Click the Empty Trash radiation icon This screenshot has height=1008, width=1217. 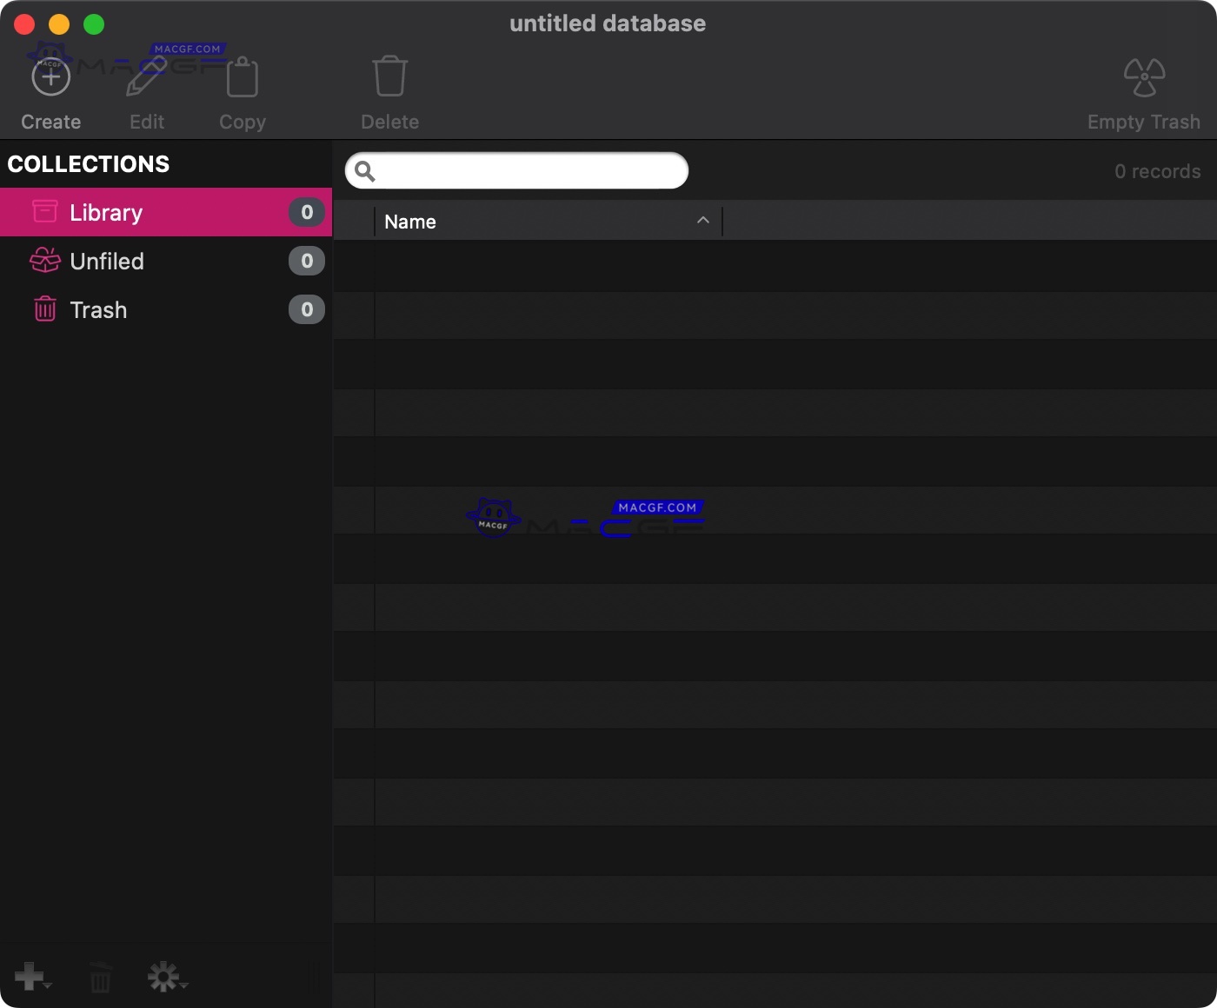(x=1144, y=76)
